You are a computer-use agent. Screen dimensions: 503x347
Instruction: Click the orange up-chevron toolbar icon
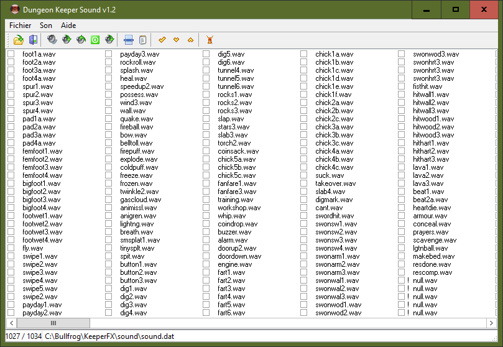(x=190, y=40)
